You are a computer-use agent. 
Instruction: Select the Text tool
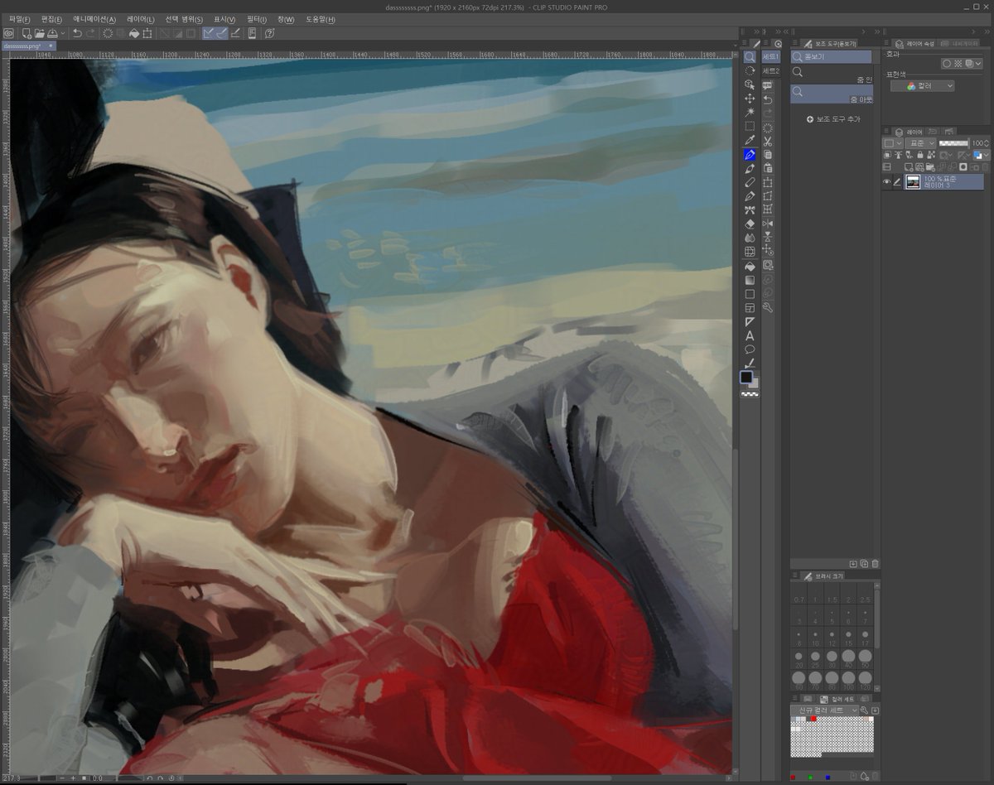pyautogui.click(x=750, y=336)
